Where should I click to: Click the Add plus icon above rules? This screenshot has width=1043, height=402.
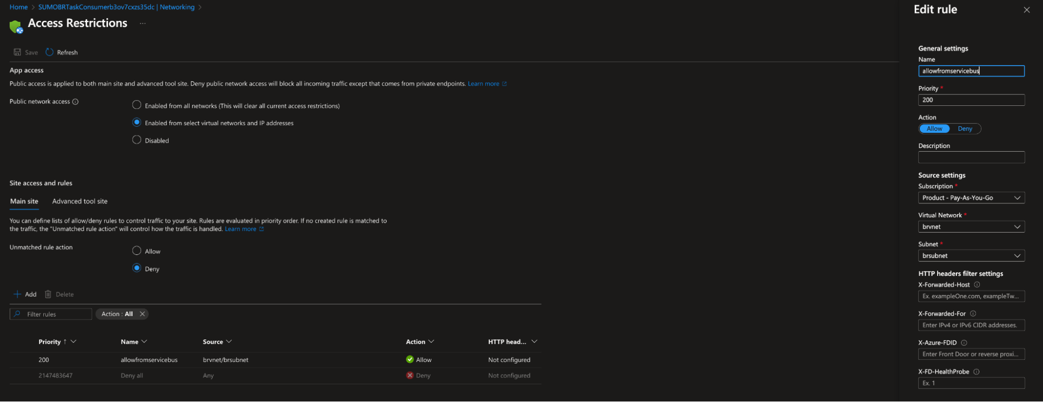[x=17, y=294]
